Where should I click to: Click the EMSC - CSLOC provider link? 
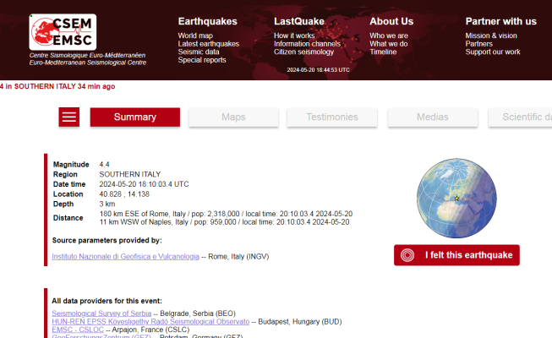78,329
